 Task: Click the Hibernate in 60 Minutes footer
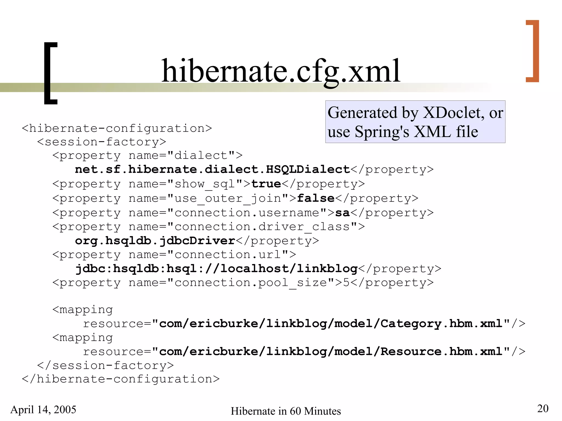tap(286, 411)
